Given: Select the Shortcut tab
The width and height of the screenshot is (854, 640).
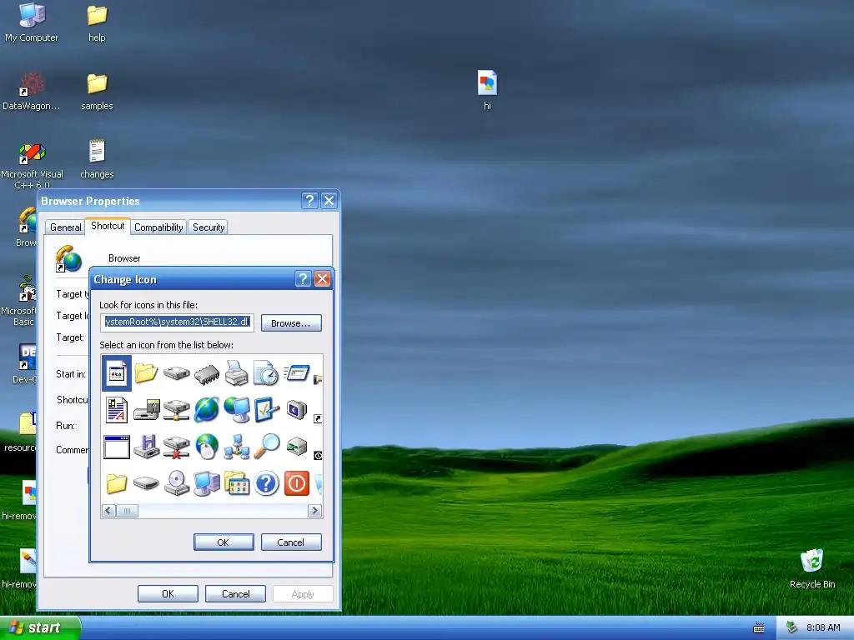Looking at the screenshot, I should tap(108, 226).
